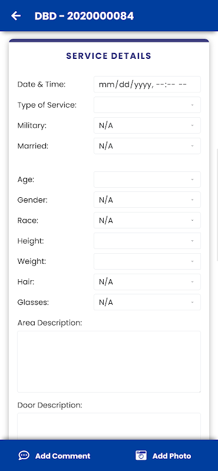Click the Door Description text area
Screen dimensions: 218x471
tap(109, 426)
